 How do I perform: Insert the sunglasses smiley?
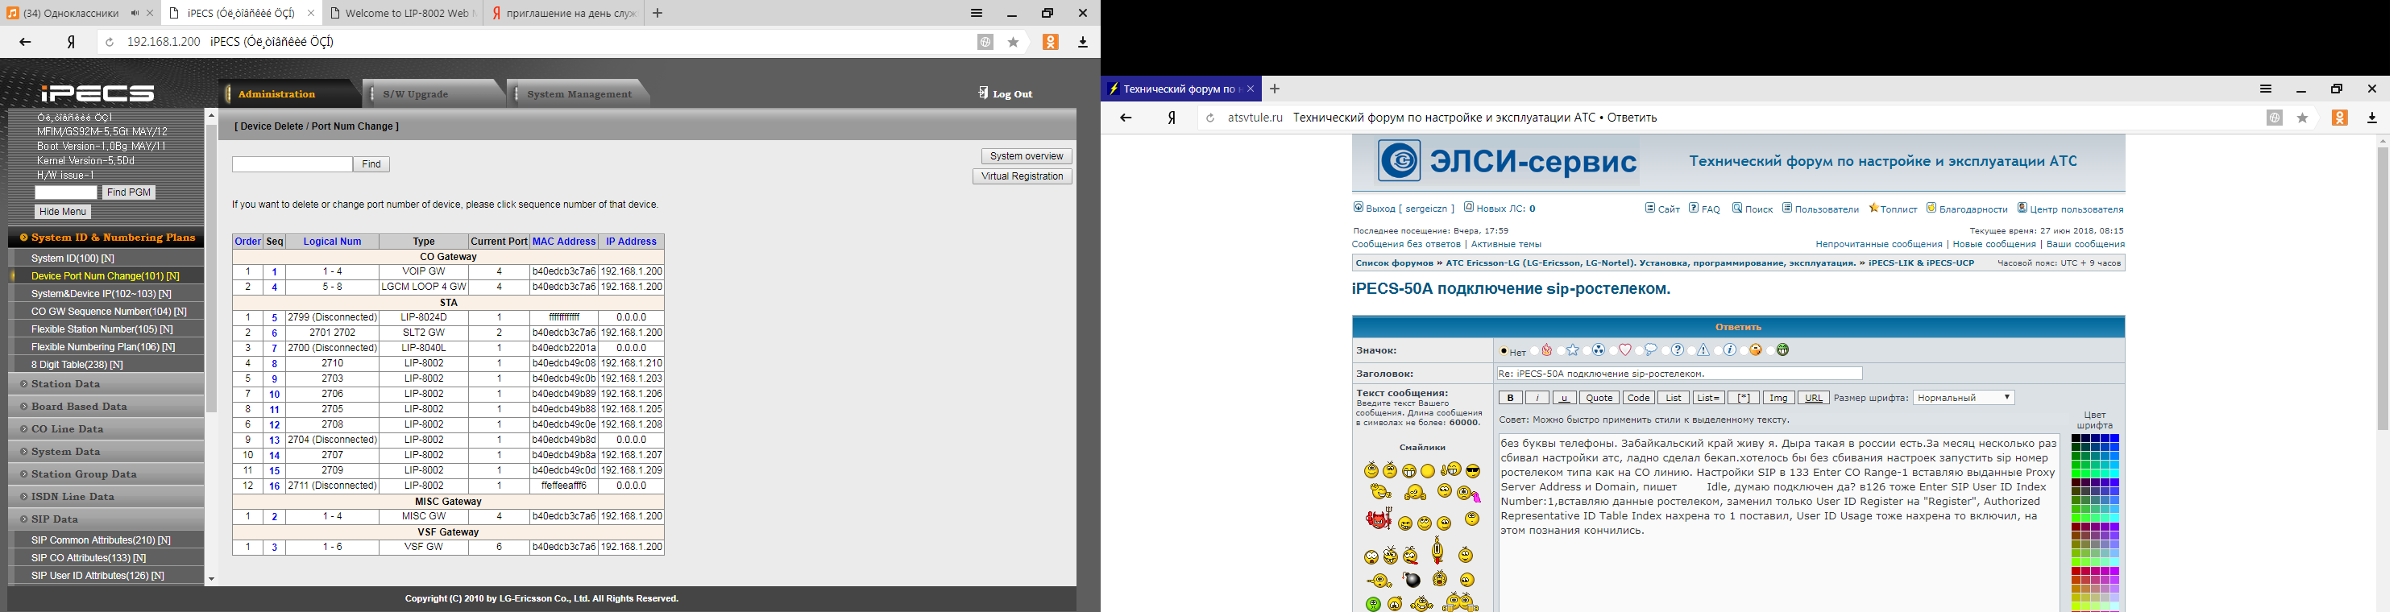[1473, 471]
